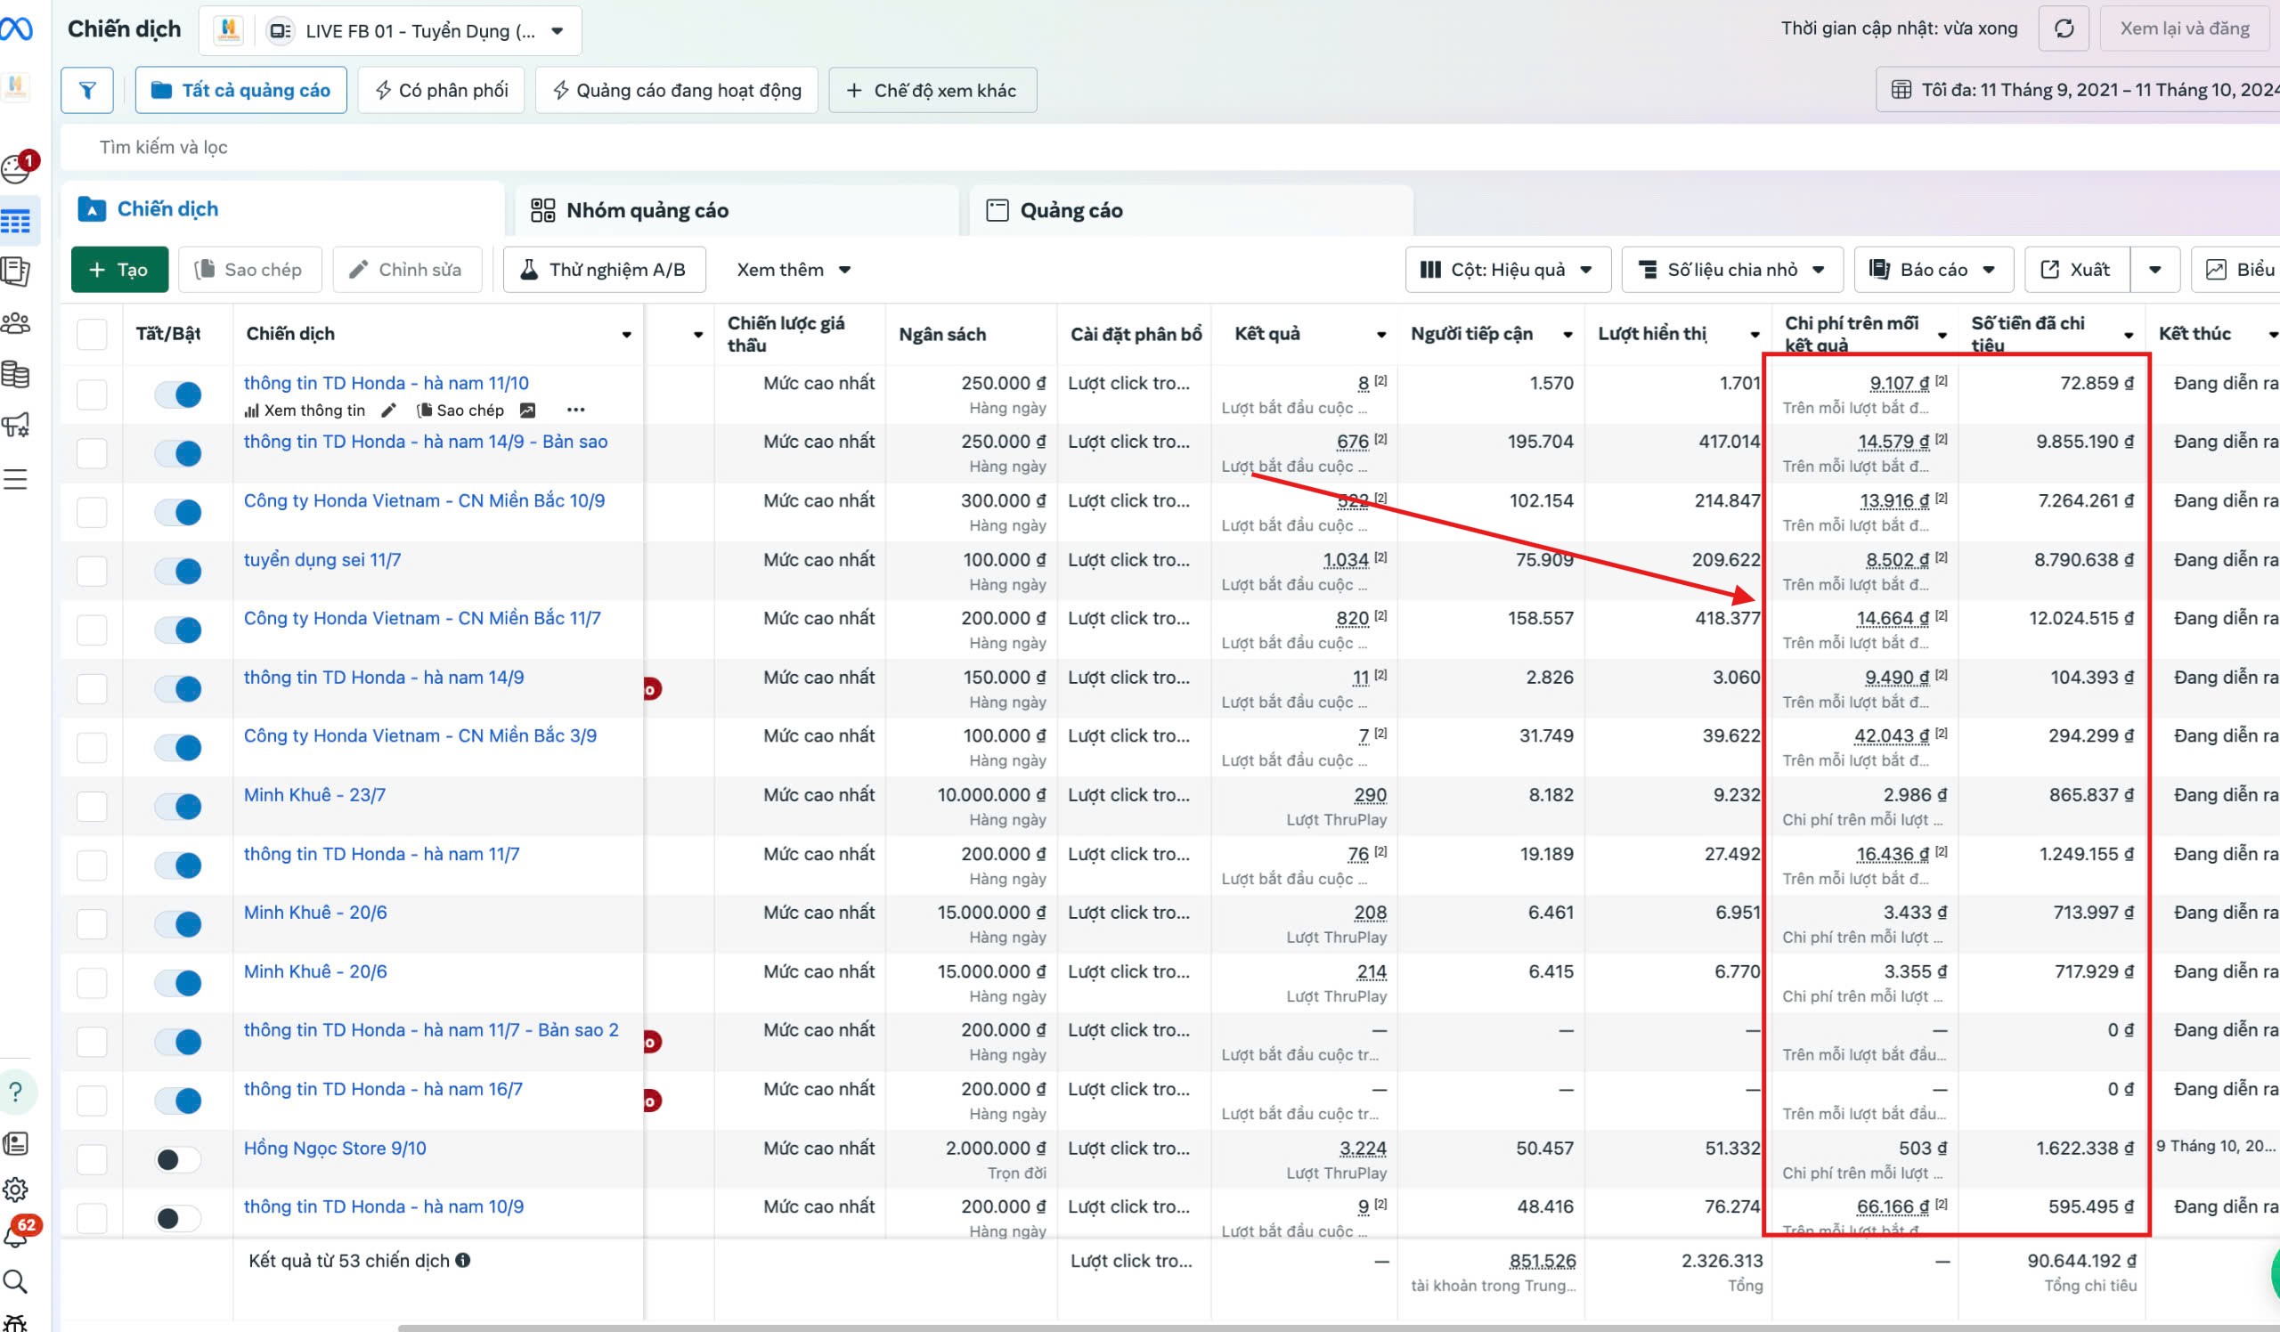This screenshot has height=1332, width=2280.
Task: Click the Xem lại và đăng button
Action: pyautogui.click(x=2185, y=28)
